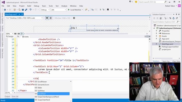The width and height of the screenshot is (182, 102).
Task: Click the horizontal split view icon
Action: (147, 37)
